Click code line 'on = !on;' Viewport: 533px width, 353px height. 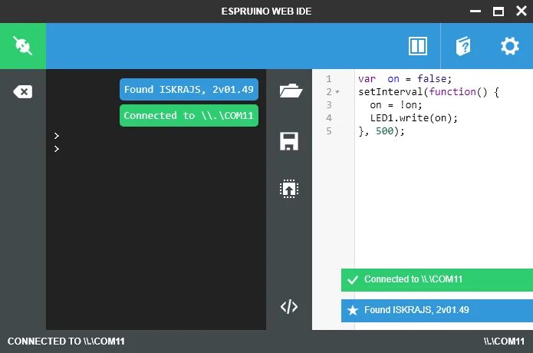pyautogui.click(x=396, y=105)
